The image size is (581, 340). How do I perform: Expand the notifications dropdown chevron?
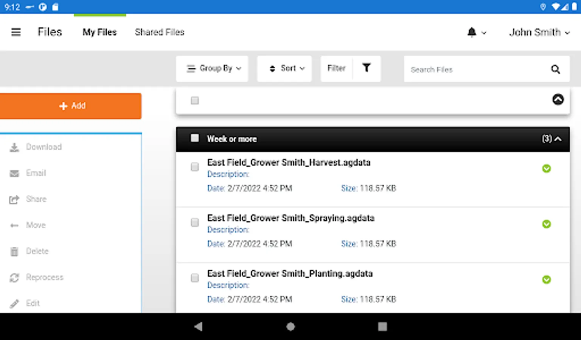coord(484,33)
